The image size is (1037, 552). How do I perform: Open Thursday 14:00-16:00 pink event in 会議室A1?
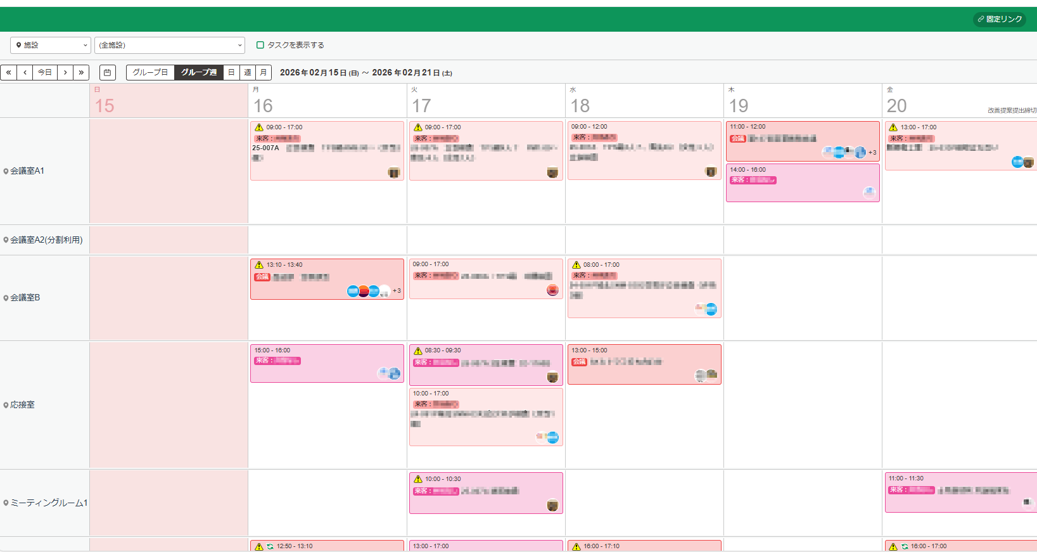pos(802,187)
